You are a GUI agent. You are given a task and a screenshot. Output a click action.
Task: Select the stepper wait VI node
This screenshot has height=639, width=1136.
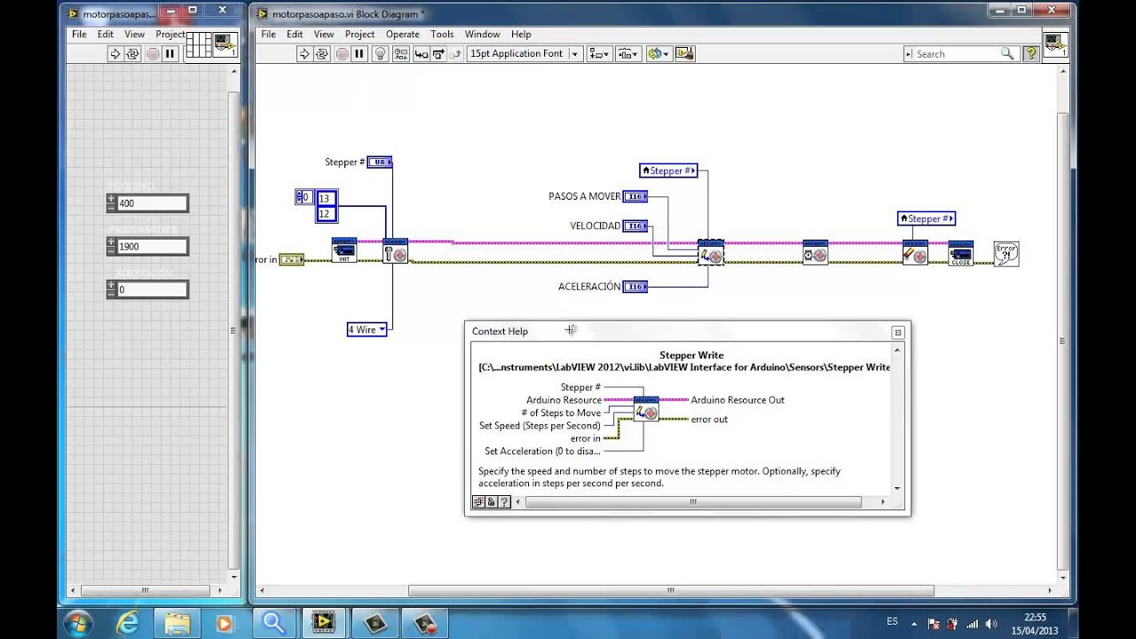[x=815, y=252]
